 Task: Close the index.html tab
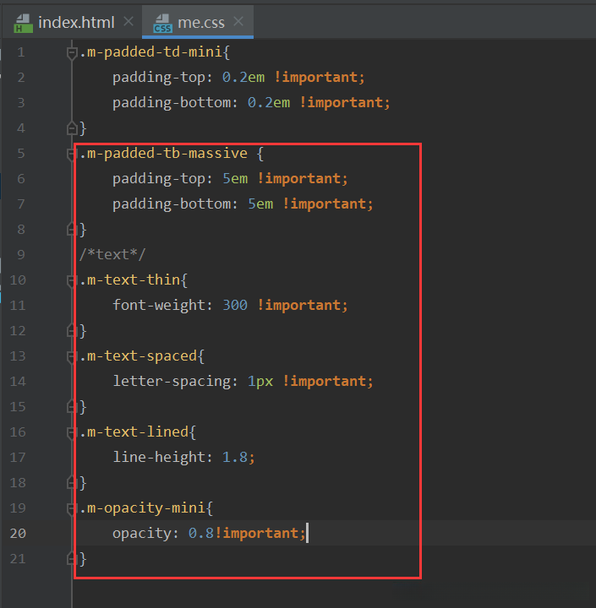click(x=128, y=22)
